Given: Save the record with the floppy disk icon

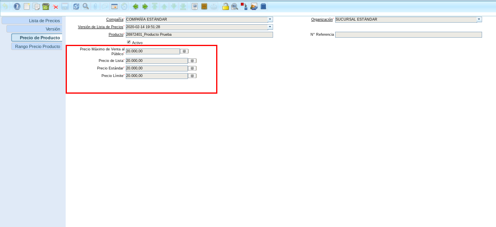Looking at the screenshot, I should (65, 6).
